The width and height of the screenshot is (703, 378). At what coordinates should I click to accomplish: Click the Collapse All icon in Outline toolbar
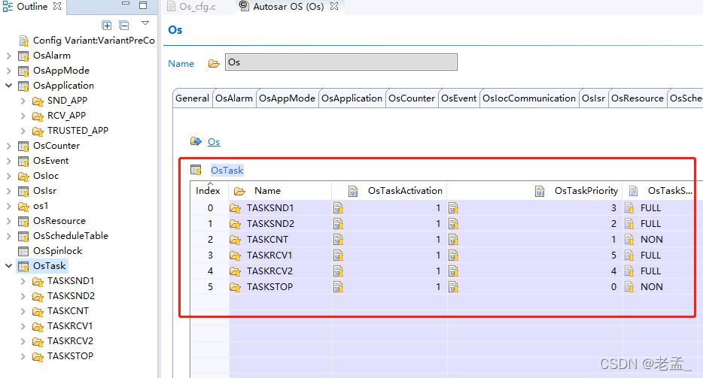[x=124, y=25]
